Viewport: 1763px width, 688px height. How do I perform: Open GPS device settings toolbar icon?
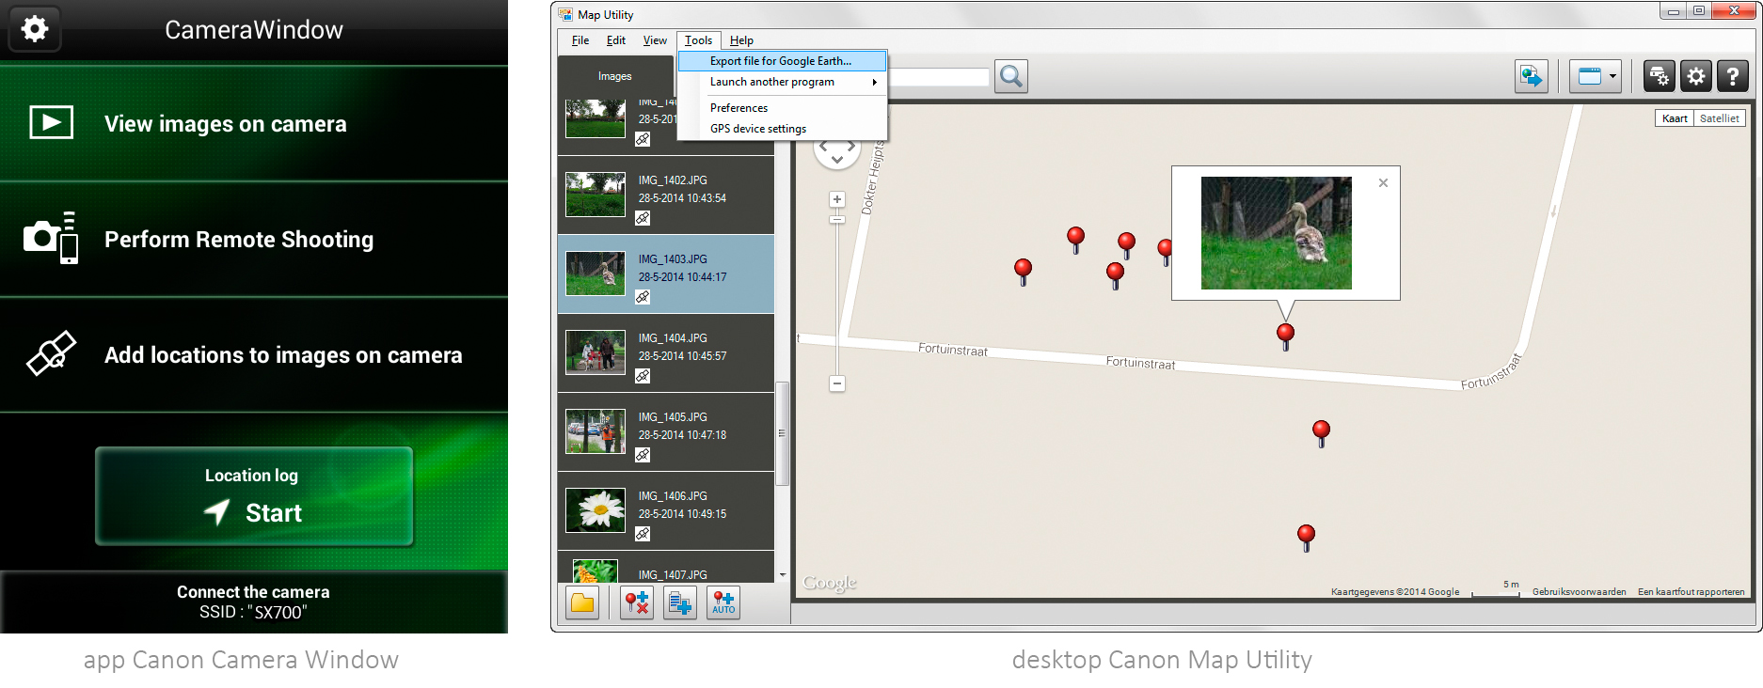coord(1659,76)
